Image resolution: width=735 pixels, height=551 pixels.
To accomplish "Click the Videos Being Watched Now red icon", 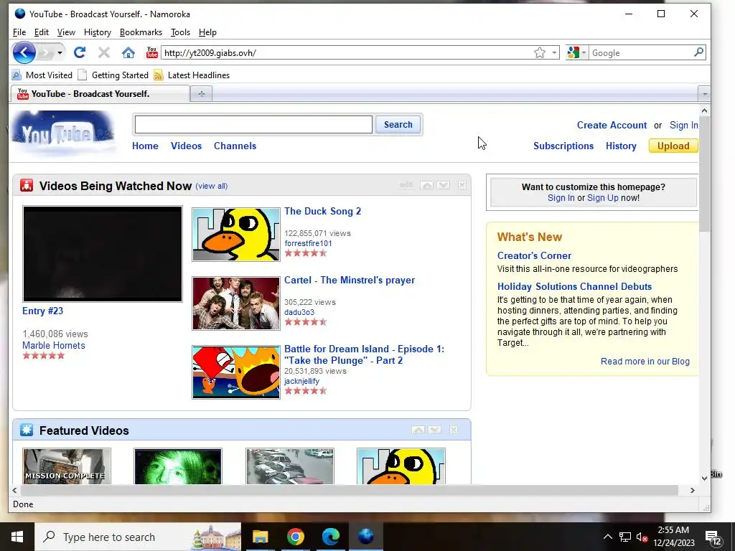I will (x=27, y=186).
